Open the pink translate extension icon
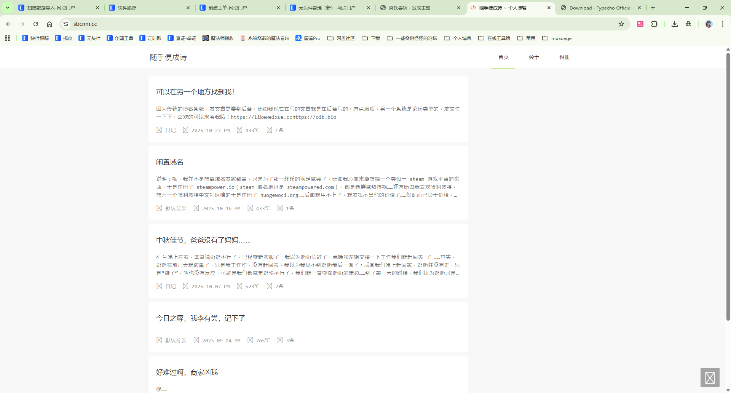Screen dimensions: 731x393 (x=640, y=24)
